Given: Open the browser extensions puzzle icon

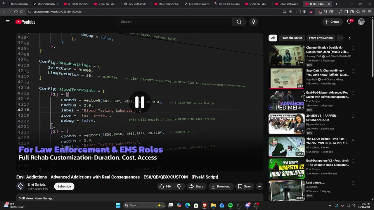Looking at the screenshot, I should point(325,12).
